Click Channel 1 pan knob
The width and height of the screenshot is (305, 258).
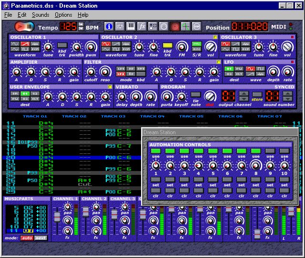tap(68, 207)
